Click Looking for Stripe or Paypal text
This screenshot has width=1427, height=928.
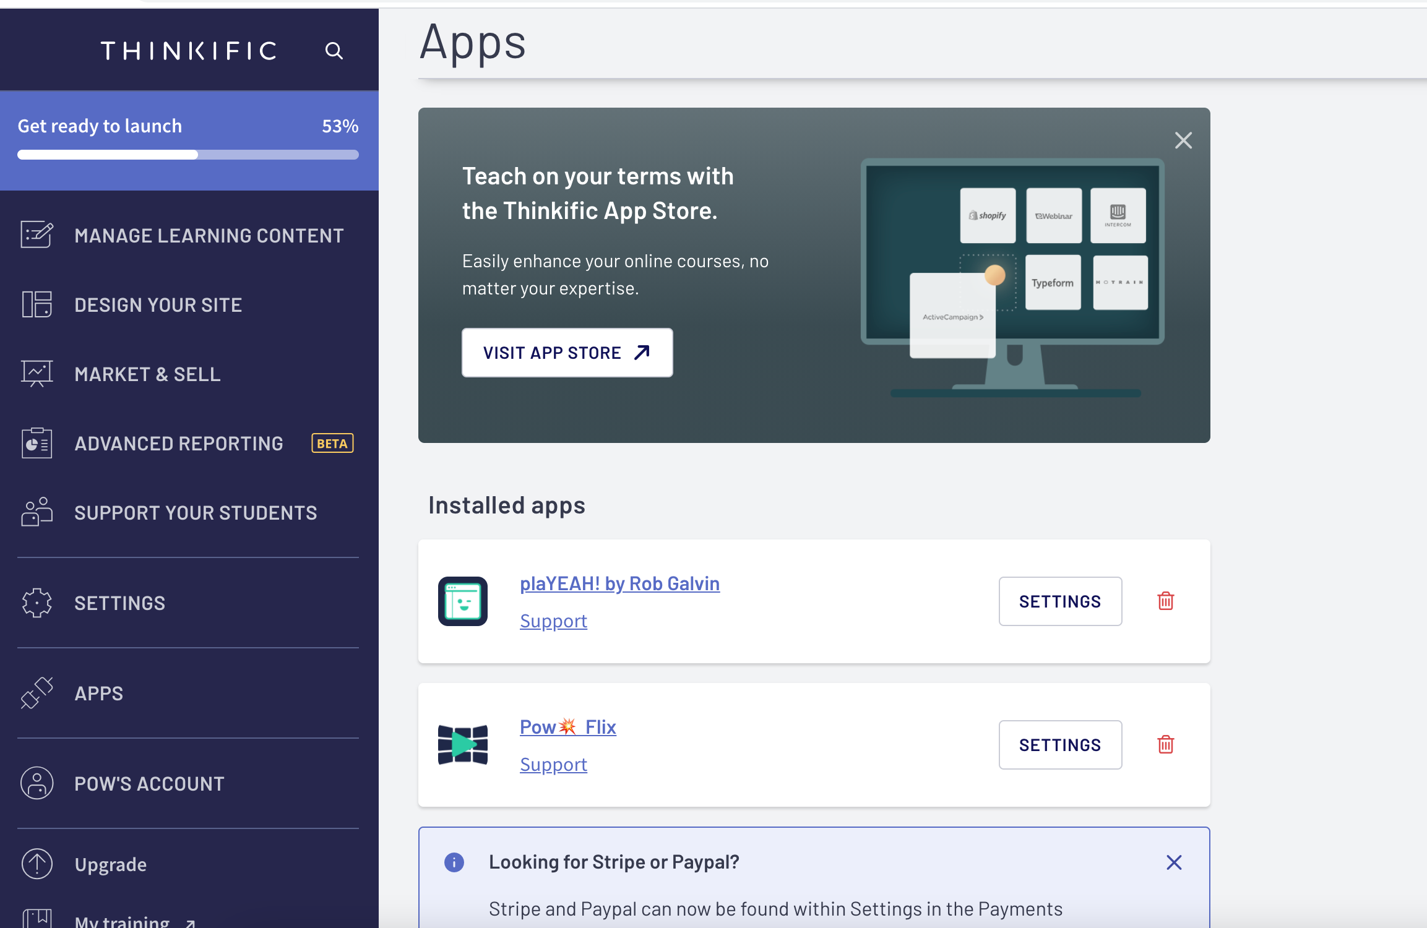614,862
